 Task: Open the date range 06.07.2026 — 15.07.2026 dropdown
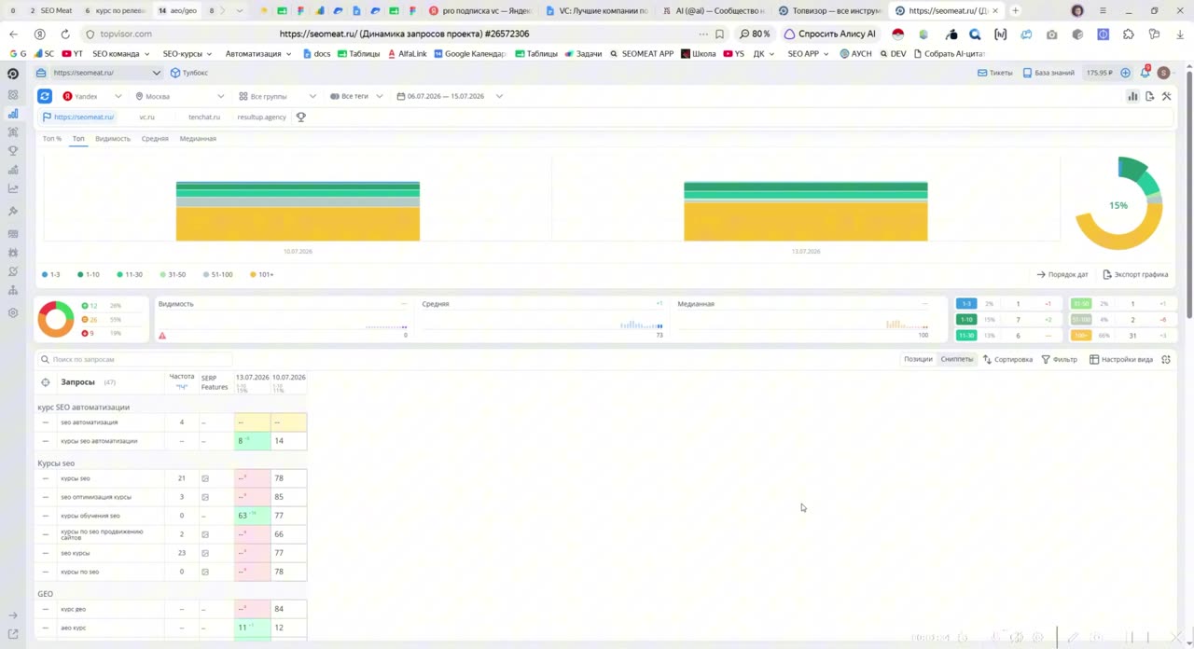(450, 96)
